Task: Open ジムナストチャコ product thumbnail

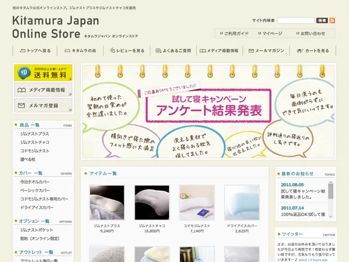Action: [x=152, y=203]
